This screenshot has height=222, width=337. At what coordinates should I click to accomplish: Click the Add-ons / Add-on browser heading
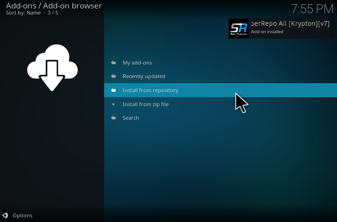(x=53, y=6)
